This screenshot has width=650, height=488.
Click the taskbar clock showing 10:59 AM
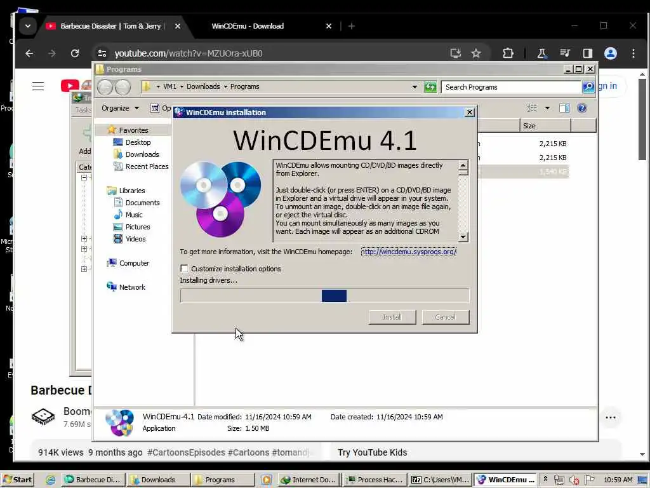(618, 480)
